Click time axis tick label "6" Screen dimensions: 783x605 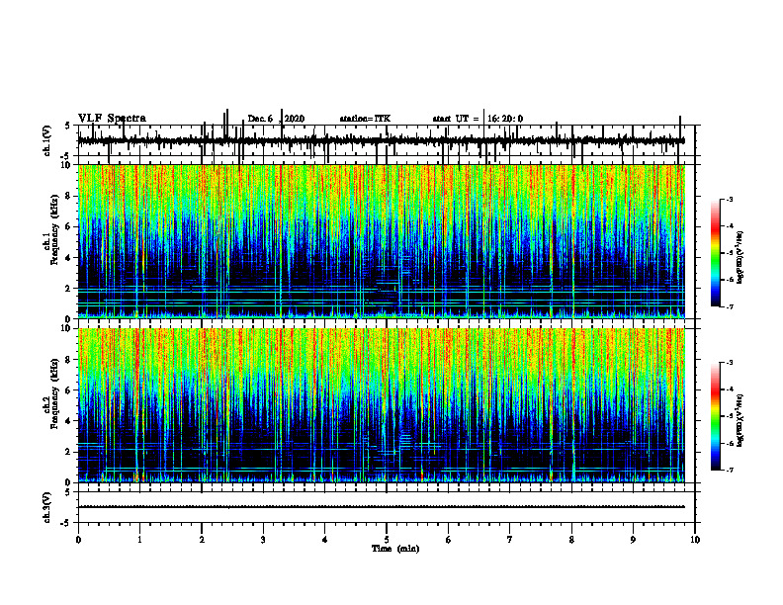coord(448,540)
